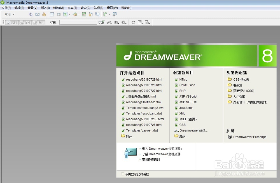Click the Insert Div tag icon

tap(59, 14)
